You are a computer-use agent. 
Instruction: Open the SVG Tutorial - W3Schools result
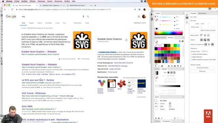[33, 93]
